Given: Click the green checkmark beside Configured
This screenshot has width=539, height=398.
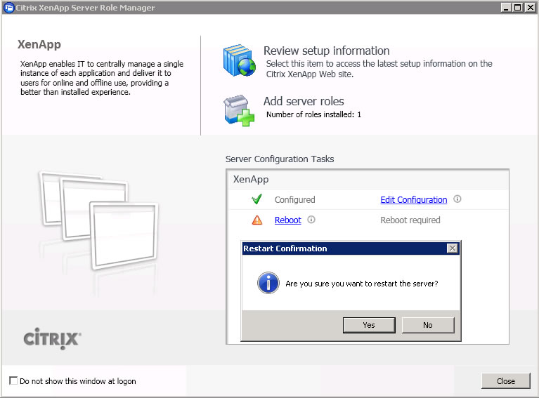Looking at the screenshot, I should click(256, 199).
